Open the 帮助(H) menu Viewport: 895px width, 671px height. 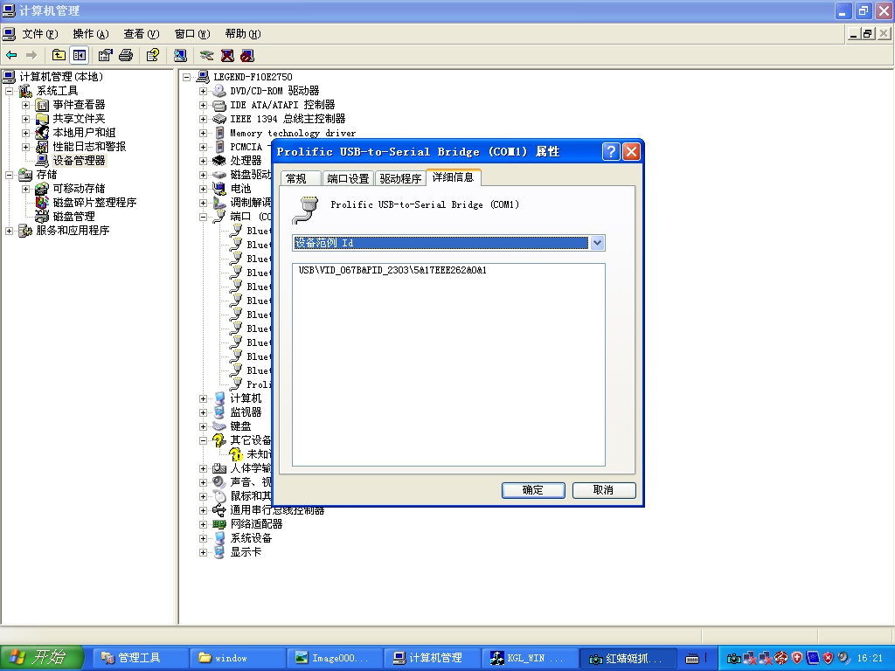coord(243,34)
